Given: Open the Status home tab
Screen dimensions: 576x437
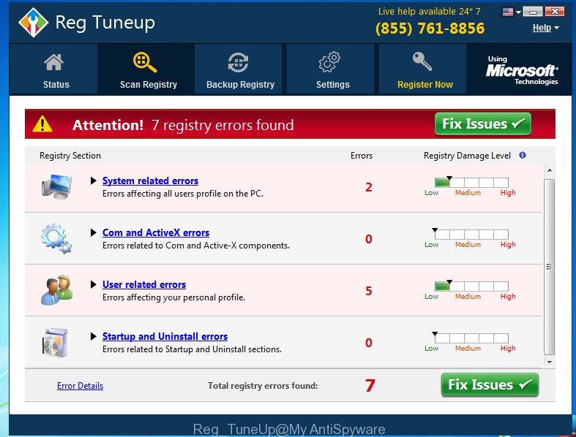Looking at the screenshot, I should pos(54,69).
